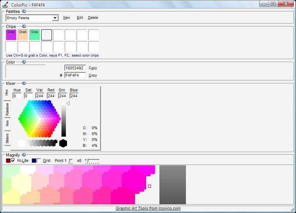Click the Blue value field

point(74,96)
